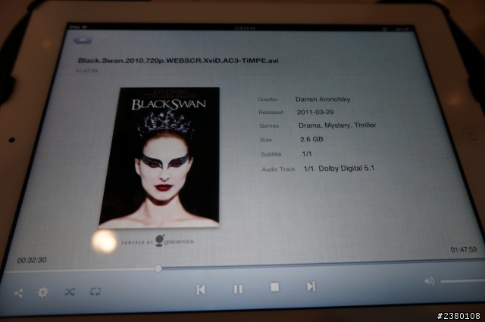The width and height of the screenshot is (485, 322).
Task: Open the share icon
Action: (x=18, y=293)
